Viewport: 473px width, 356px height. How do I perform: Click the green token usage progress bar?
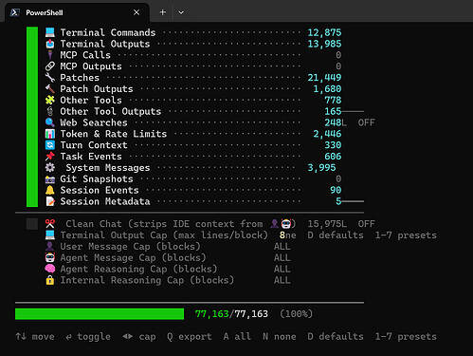100,314
